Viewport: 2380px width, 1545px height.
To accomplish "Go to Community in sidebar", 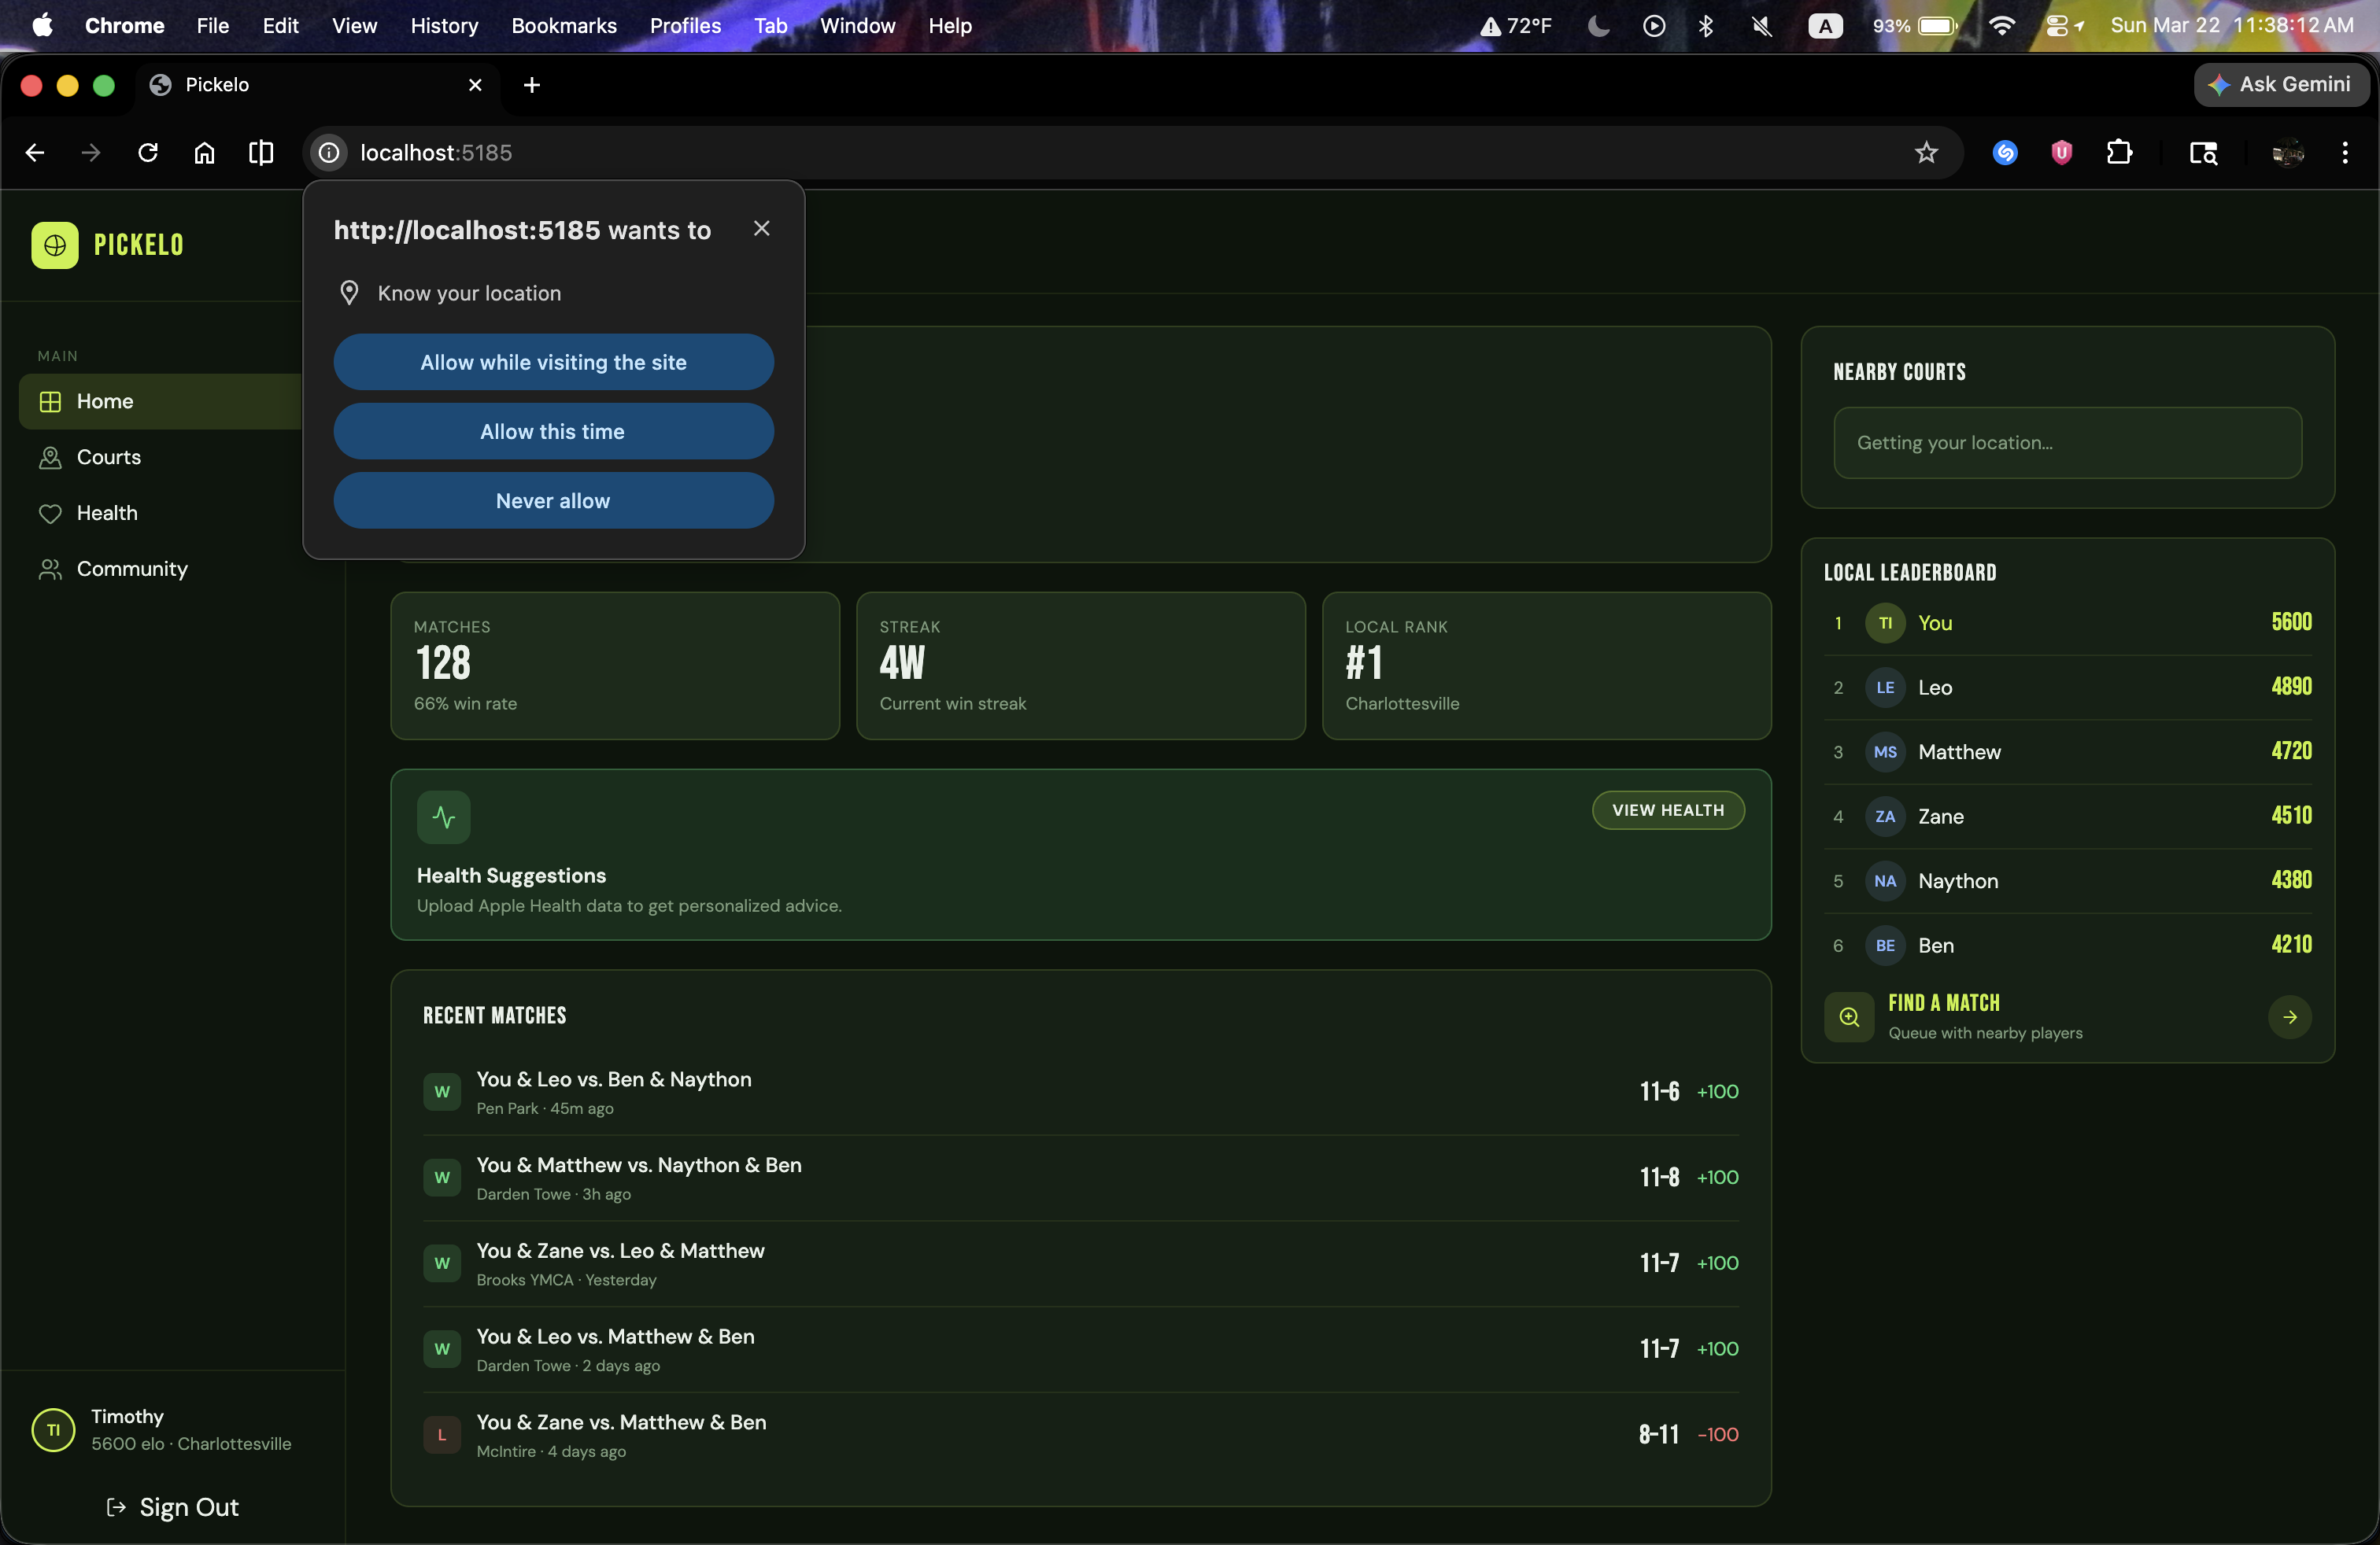I will pyautogui.click(x=131, y=569).
